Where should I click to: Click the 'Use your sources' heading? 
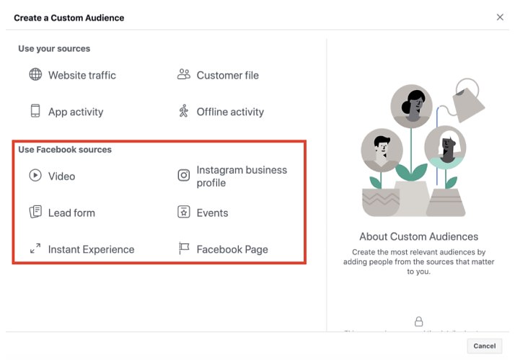54,48
